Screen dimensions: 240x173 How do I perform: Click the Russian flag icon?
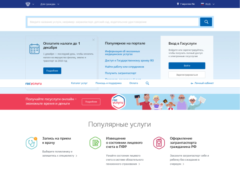point(202,4)
